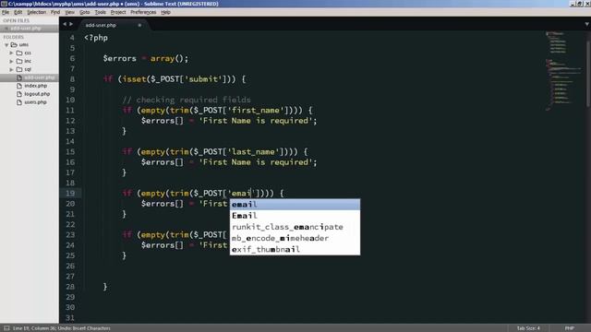Expand the css folder arrow
Image resolution: width=591 pixels, height=332 pixels.
coord(11,53)
